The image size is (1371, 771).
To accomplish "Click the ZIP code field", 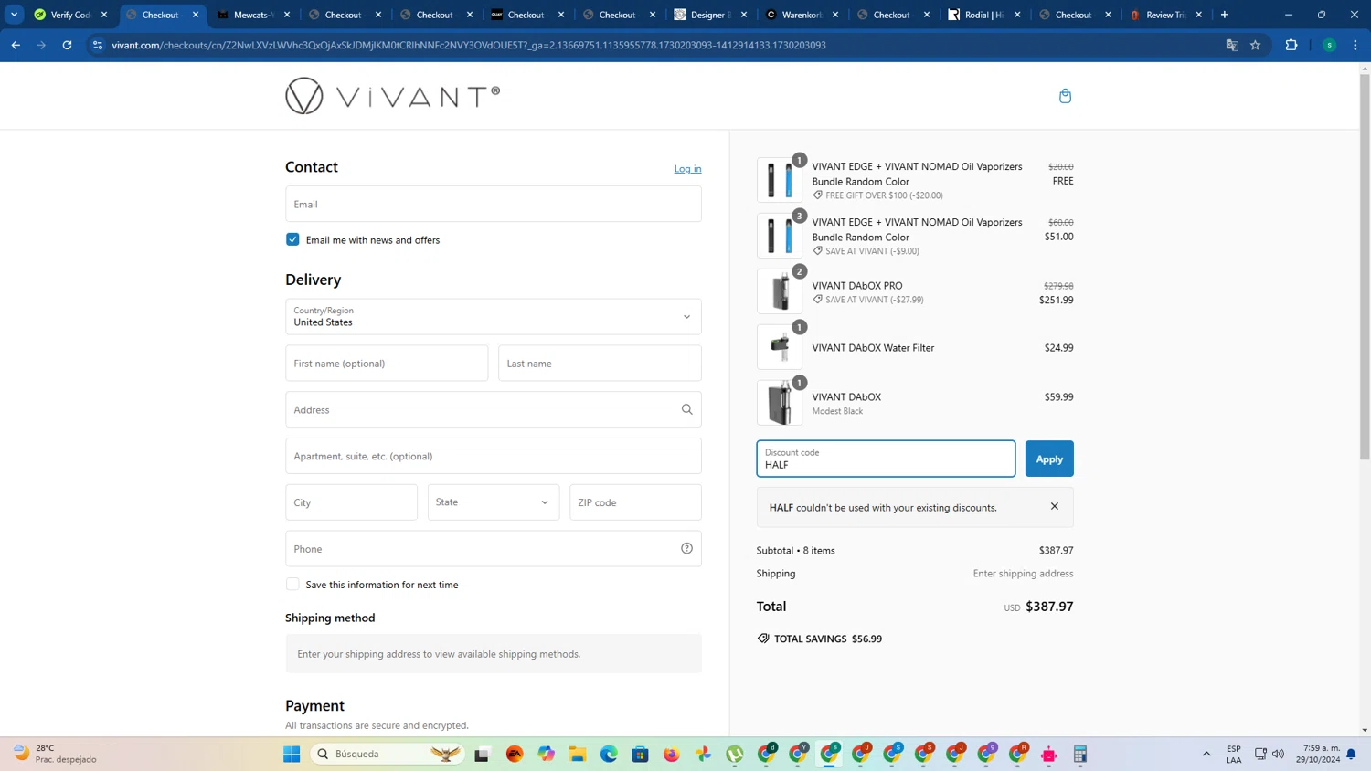I will click(x=635, y=502).
